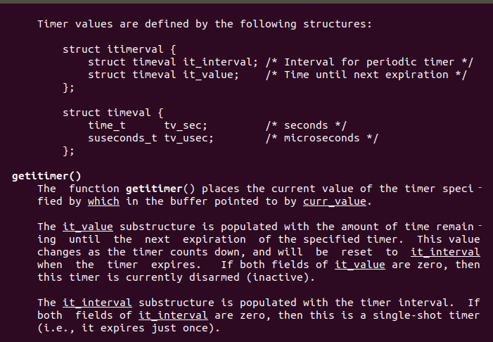Click '/* Interval for periodic timer */' comment

(369, 62)
